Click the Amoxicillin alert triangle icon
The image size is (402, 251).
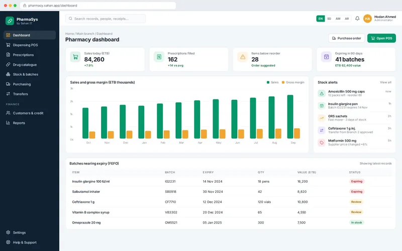[322, 93]
